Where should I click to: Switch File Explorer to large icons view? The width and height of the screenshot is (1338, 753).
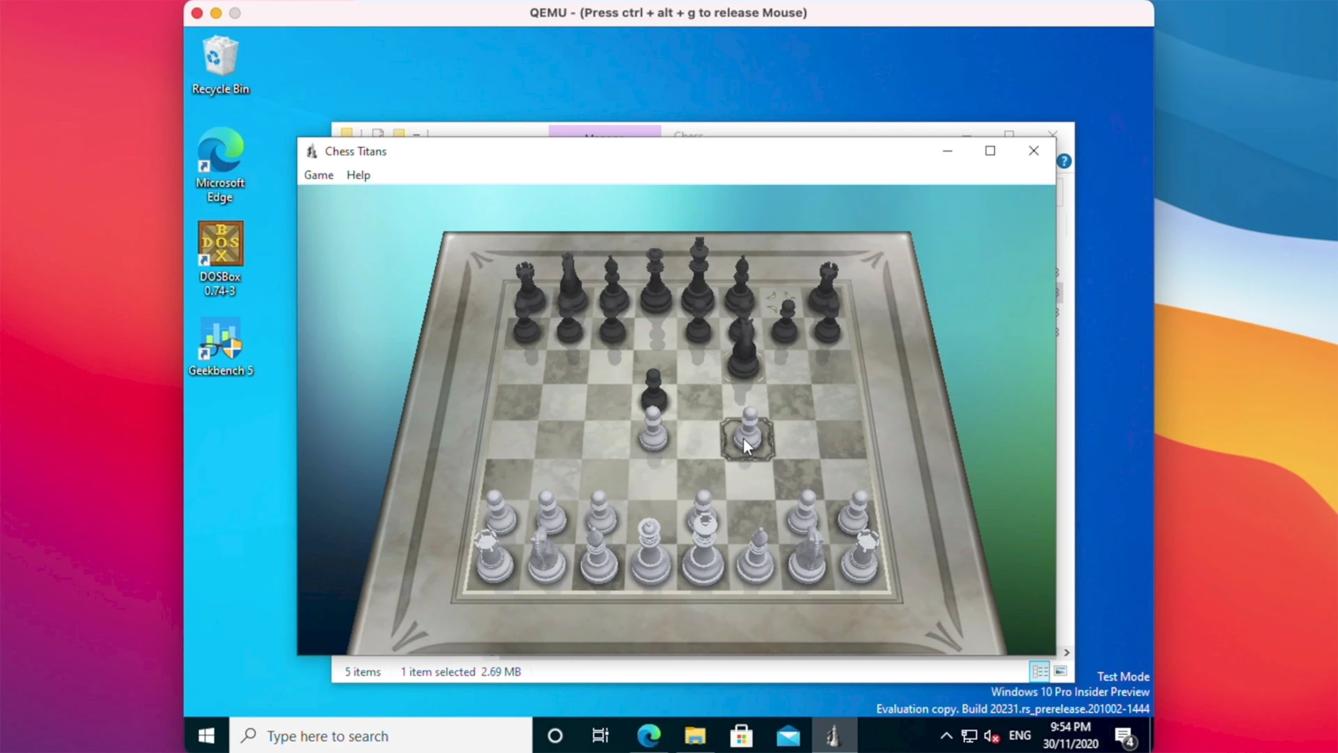pyautogui.click(x=1061, y=671)
